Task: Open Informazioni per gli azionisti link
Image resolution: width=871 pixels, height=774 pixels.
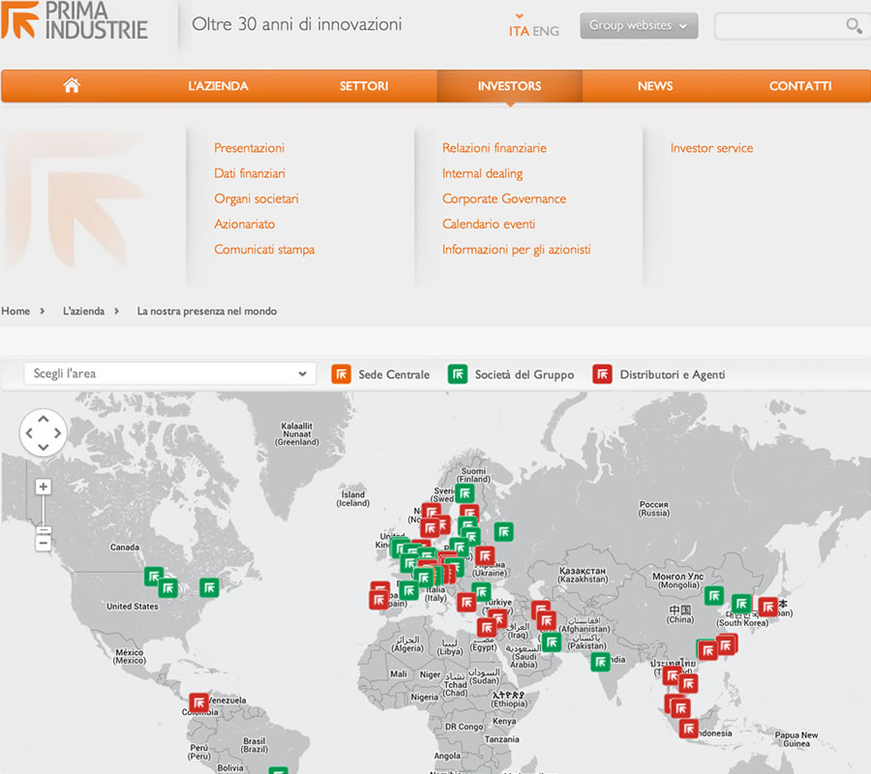Action: click(x=517, y=250)
